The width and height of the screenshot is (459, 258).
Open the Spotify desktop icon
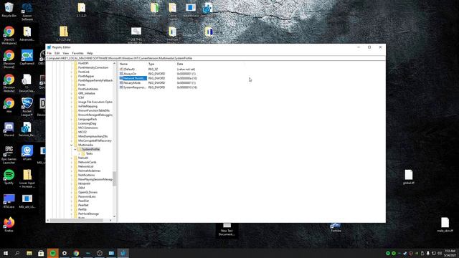point(9,177)
